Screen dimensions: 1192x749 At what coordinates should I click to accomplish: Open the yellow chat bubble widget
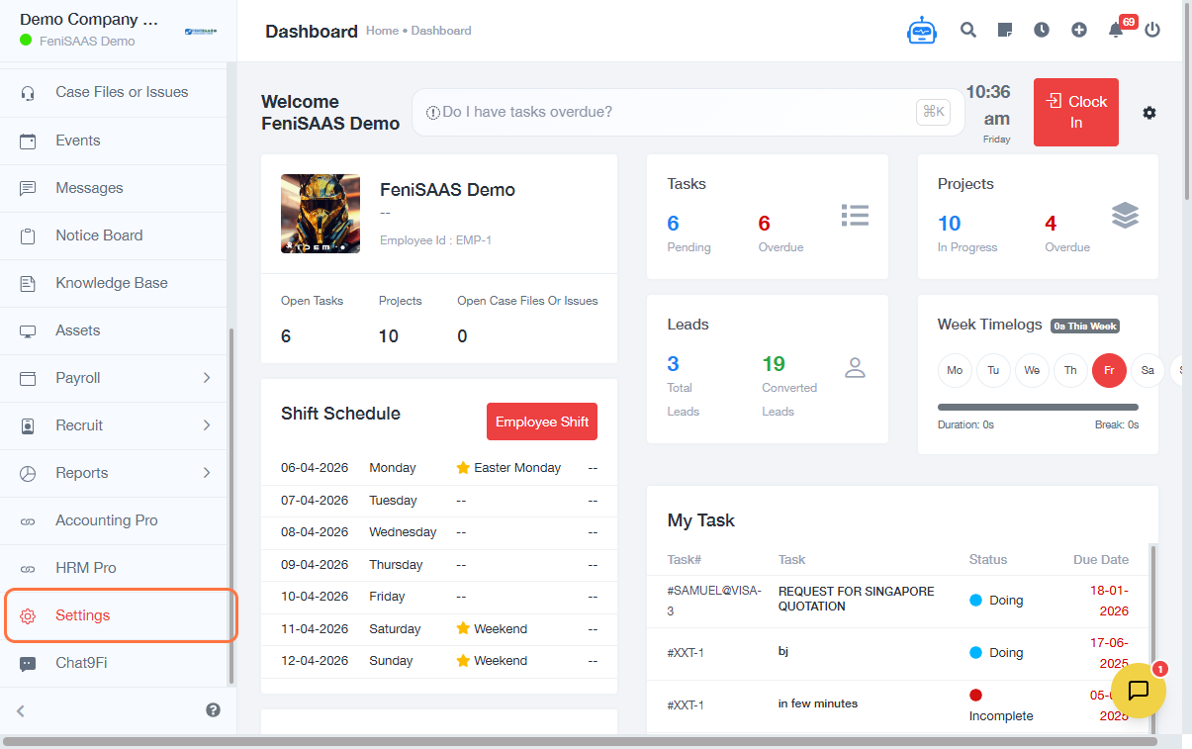pyautogui.click(x=1138, y=690)
